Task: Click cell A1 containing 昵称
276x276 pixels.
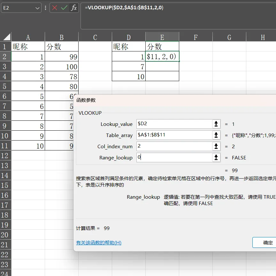Action: tap(28, 46)
